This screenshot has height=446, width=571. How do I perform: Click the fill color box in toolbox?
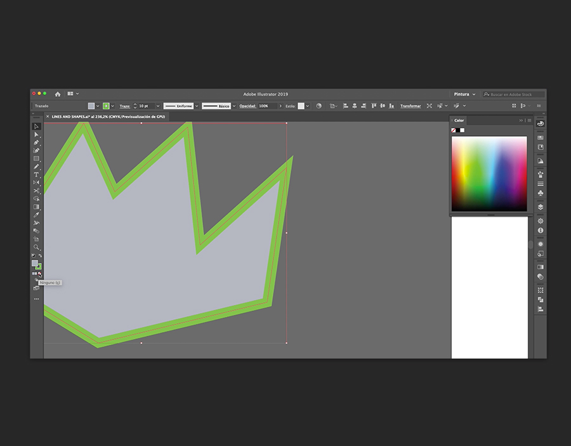[x=35, y=263]
